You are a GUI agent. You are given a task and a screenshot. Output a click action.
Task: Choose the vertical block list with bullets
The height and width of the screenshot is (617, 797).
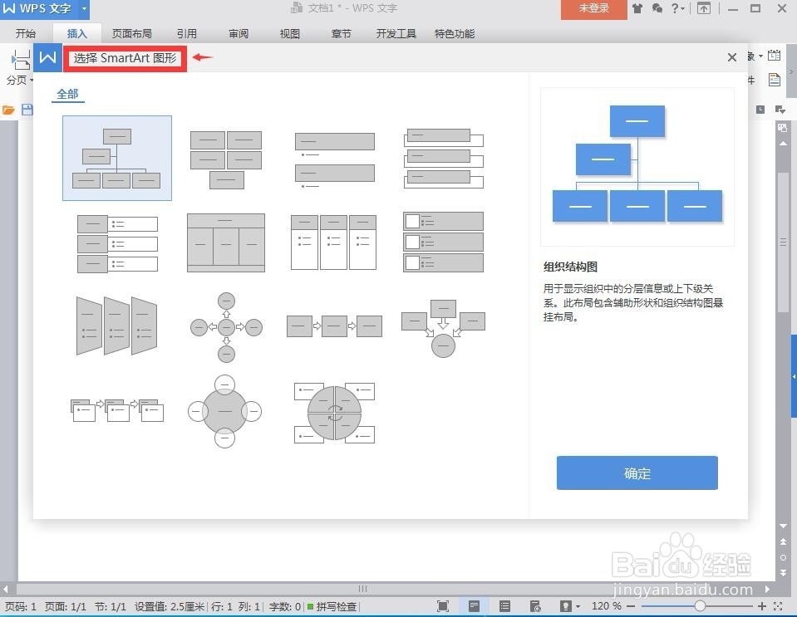tap(117, 244)
